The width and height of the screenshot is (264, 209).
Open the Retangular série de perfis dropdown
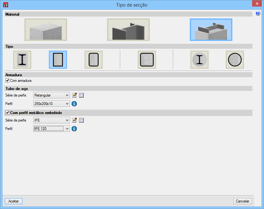click(x=51, y=95)
